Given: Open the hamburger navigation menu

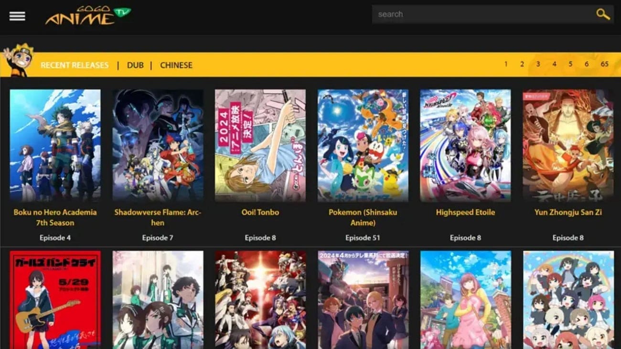Looking at the screenshot, I should pos(18,16).
